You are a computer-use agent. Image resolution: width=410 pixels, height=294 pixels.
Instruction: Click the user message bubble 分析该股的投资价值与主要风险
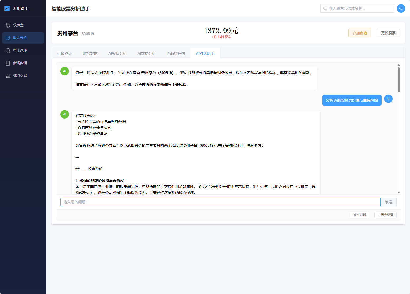[x=352, y=100]
